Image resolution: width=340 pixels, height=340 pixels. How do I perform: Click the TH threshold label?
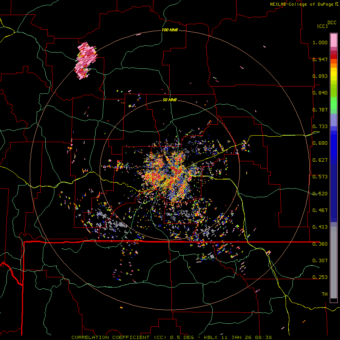(x=325, y=294)
